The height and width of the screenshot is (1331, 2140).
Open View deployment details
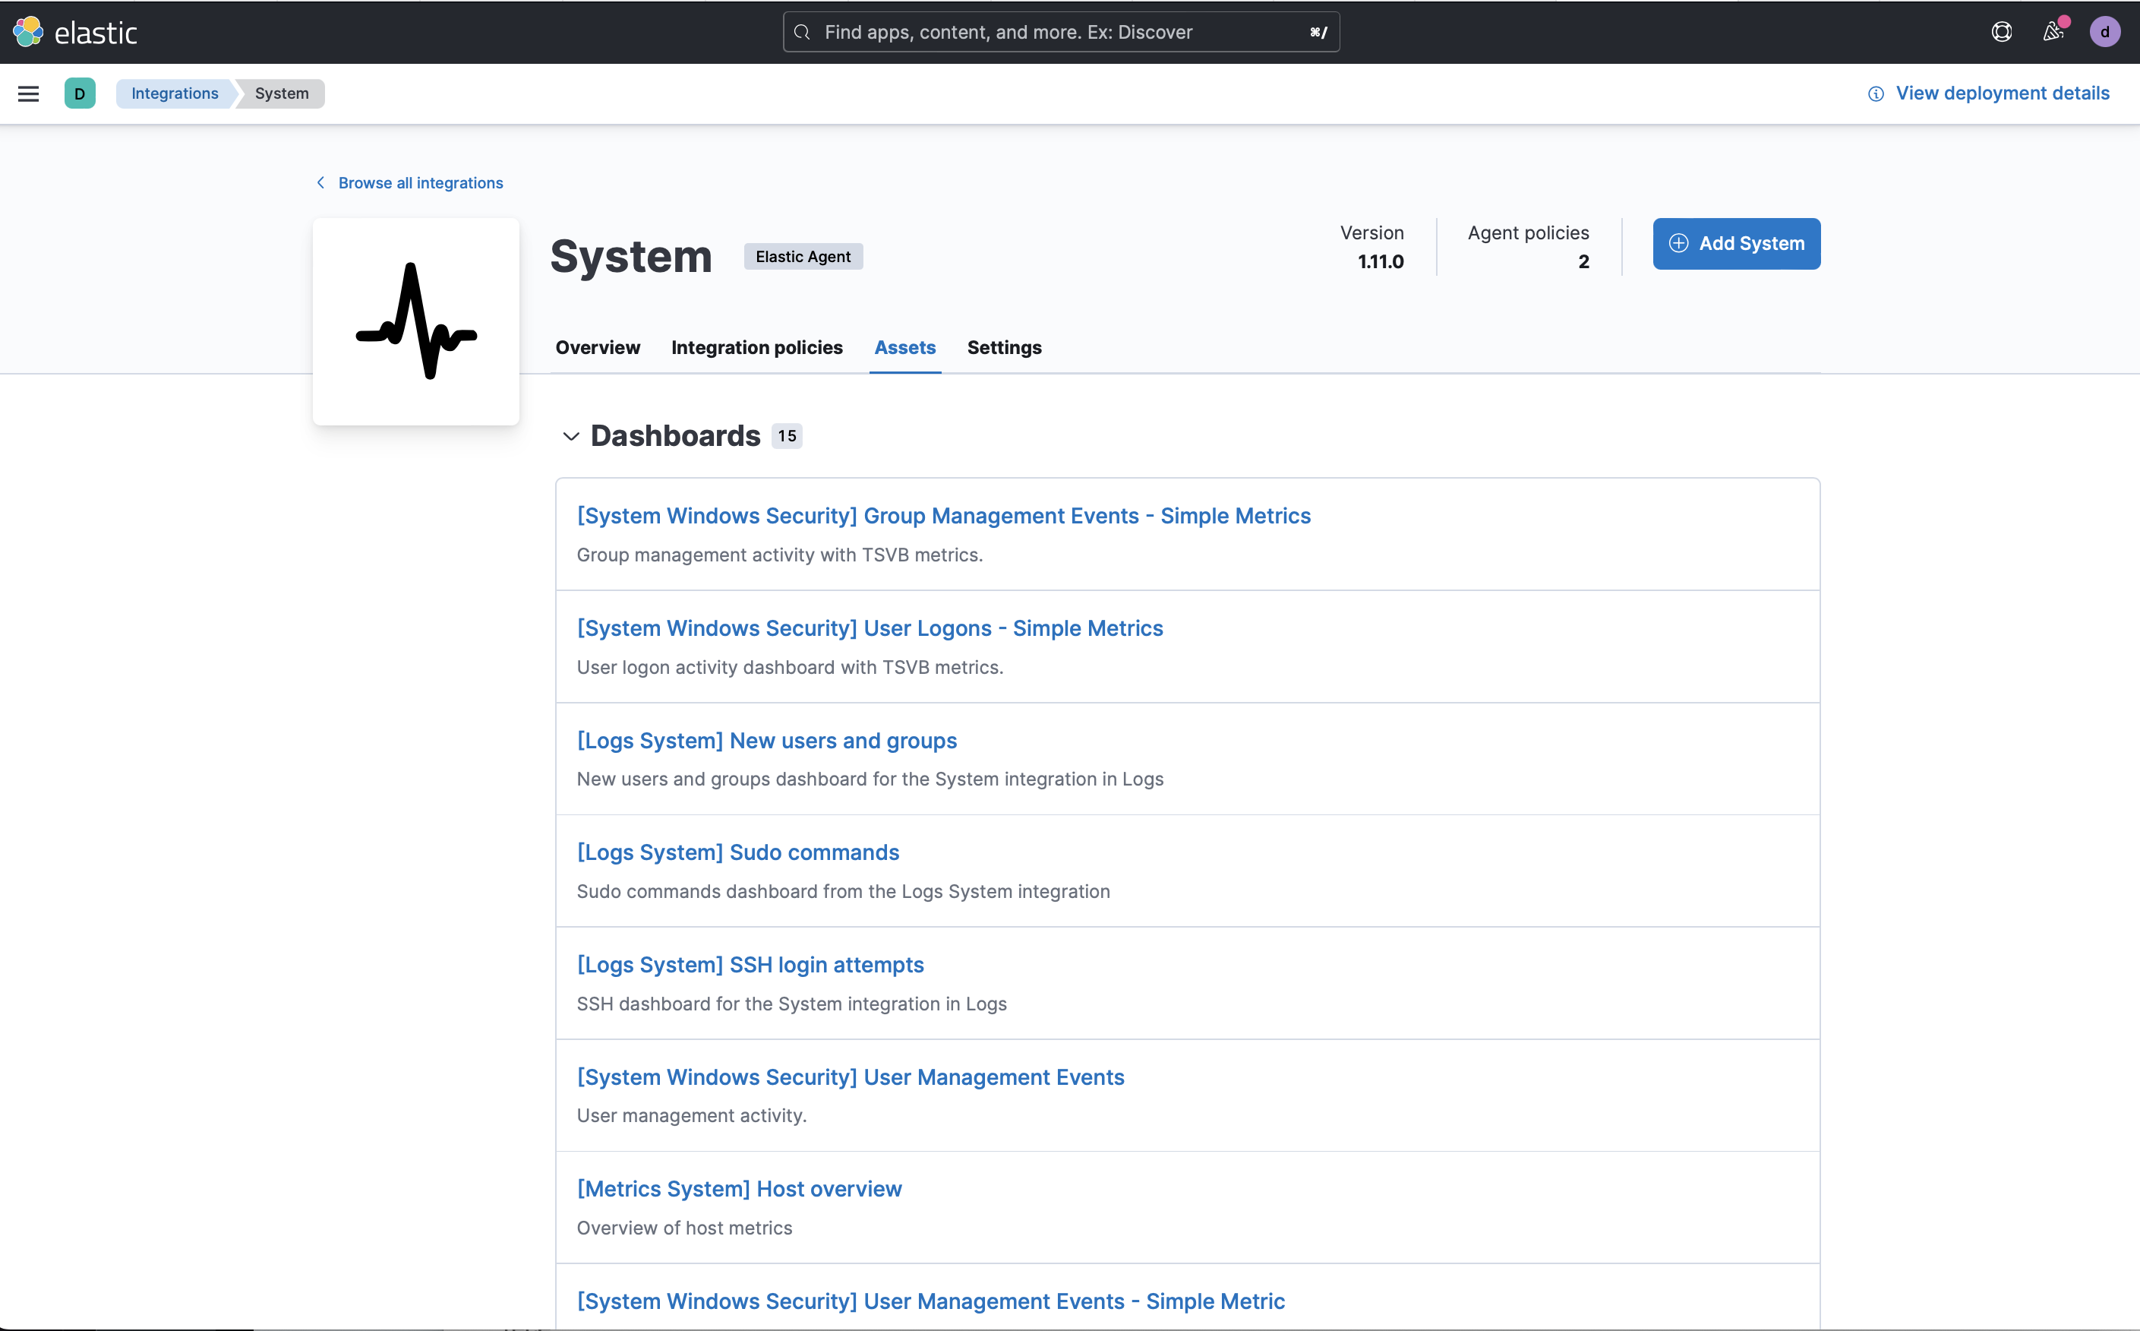[2002, 93]
